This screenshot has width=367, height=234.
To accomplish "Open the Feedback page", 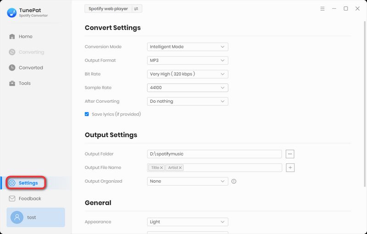I will pos(25,198).
